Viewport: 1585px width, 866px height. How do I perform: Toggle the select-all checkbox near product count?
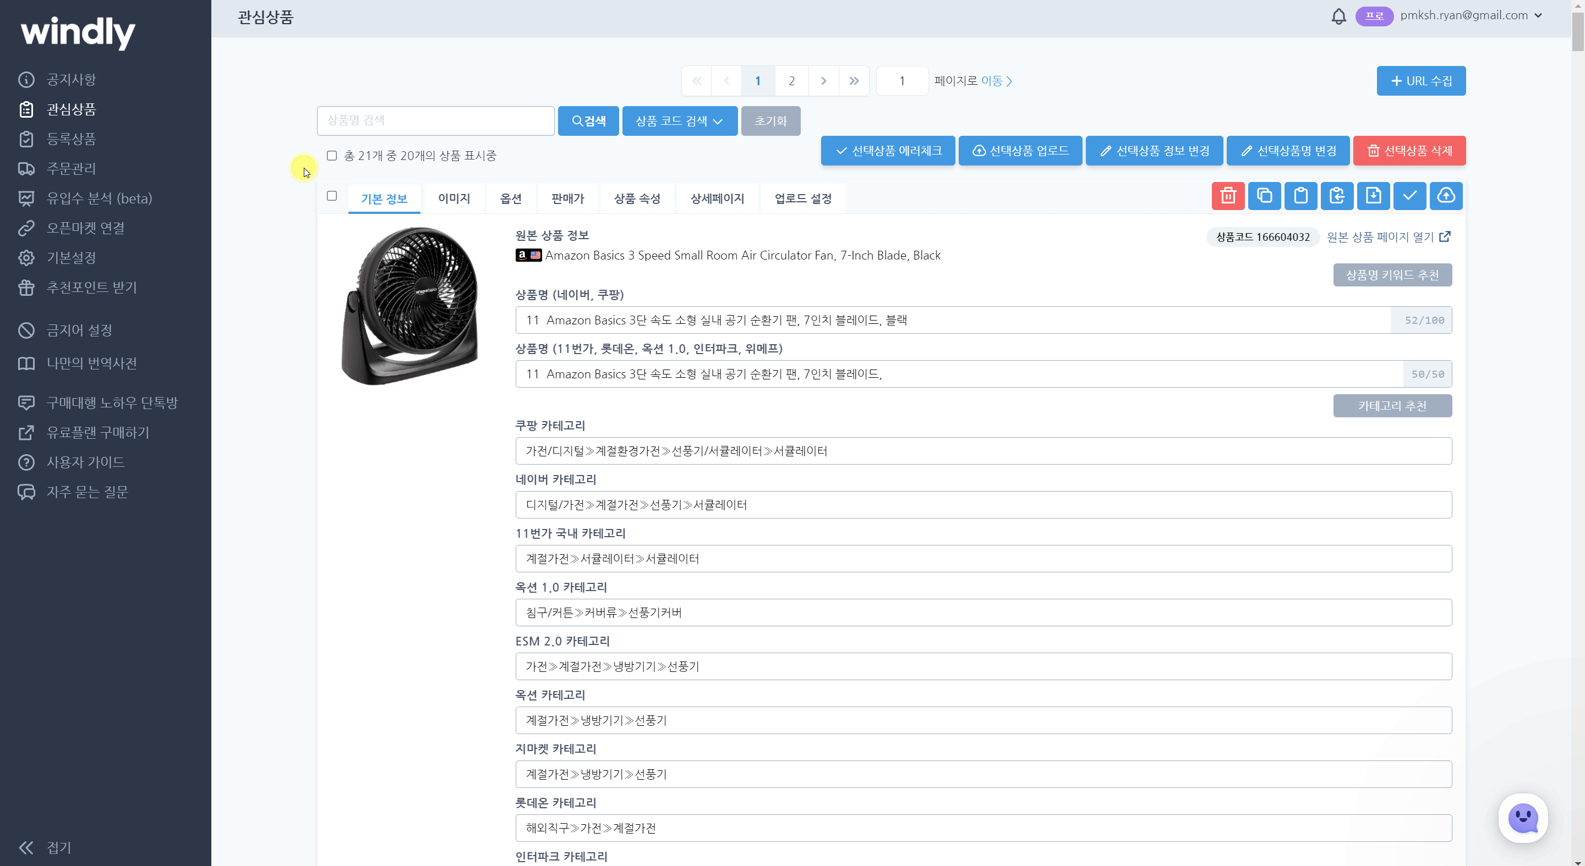coord(332,156)
